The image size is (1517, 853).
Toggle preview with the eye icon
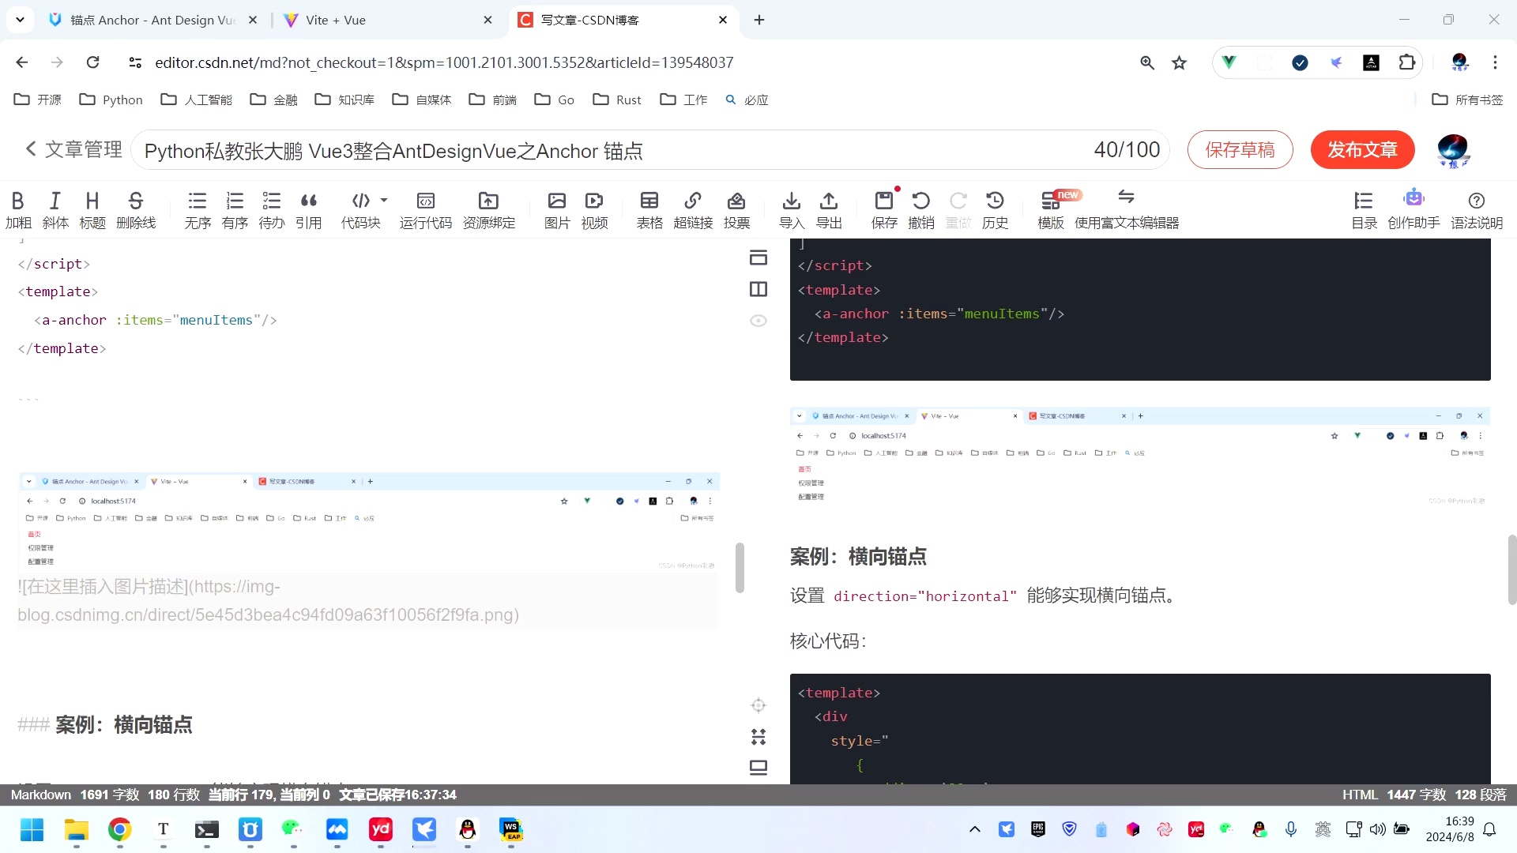[x=758, y=320]
